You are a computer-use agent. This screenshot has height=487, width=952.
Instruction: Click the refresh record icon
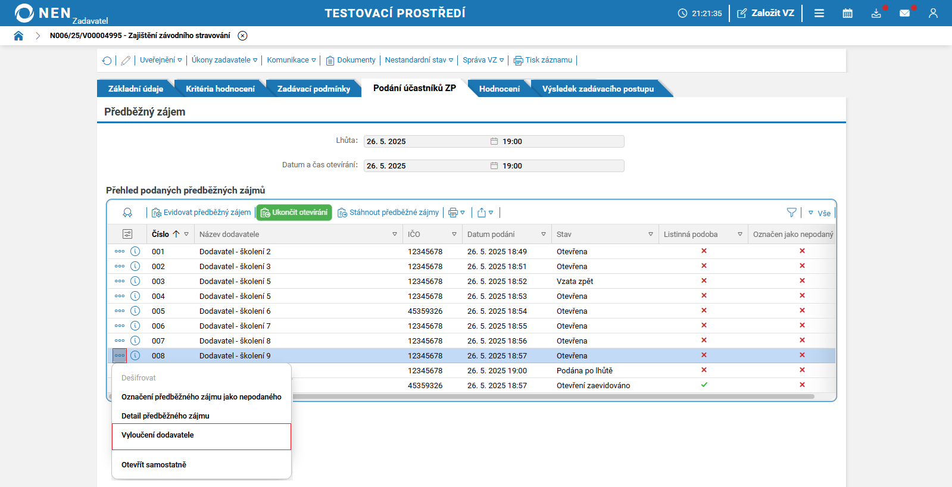coord(107,61)
